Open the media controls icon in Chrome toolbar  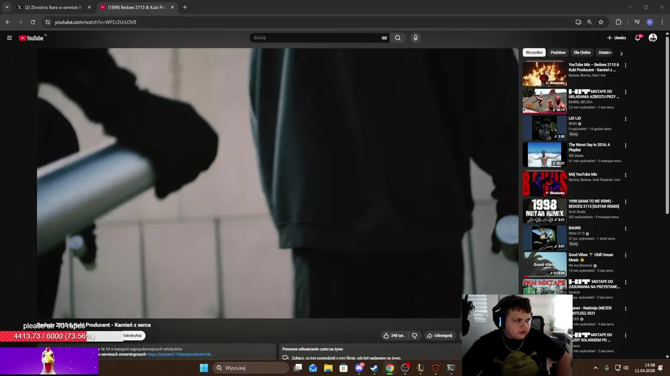pyautogui.click(x=637, y=22)
